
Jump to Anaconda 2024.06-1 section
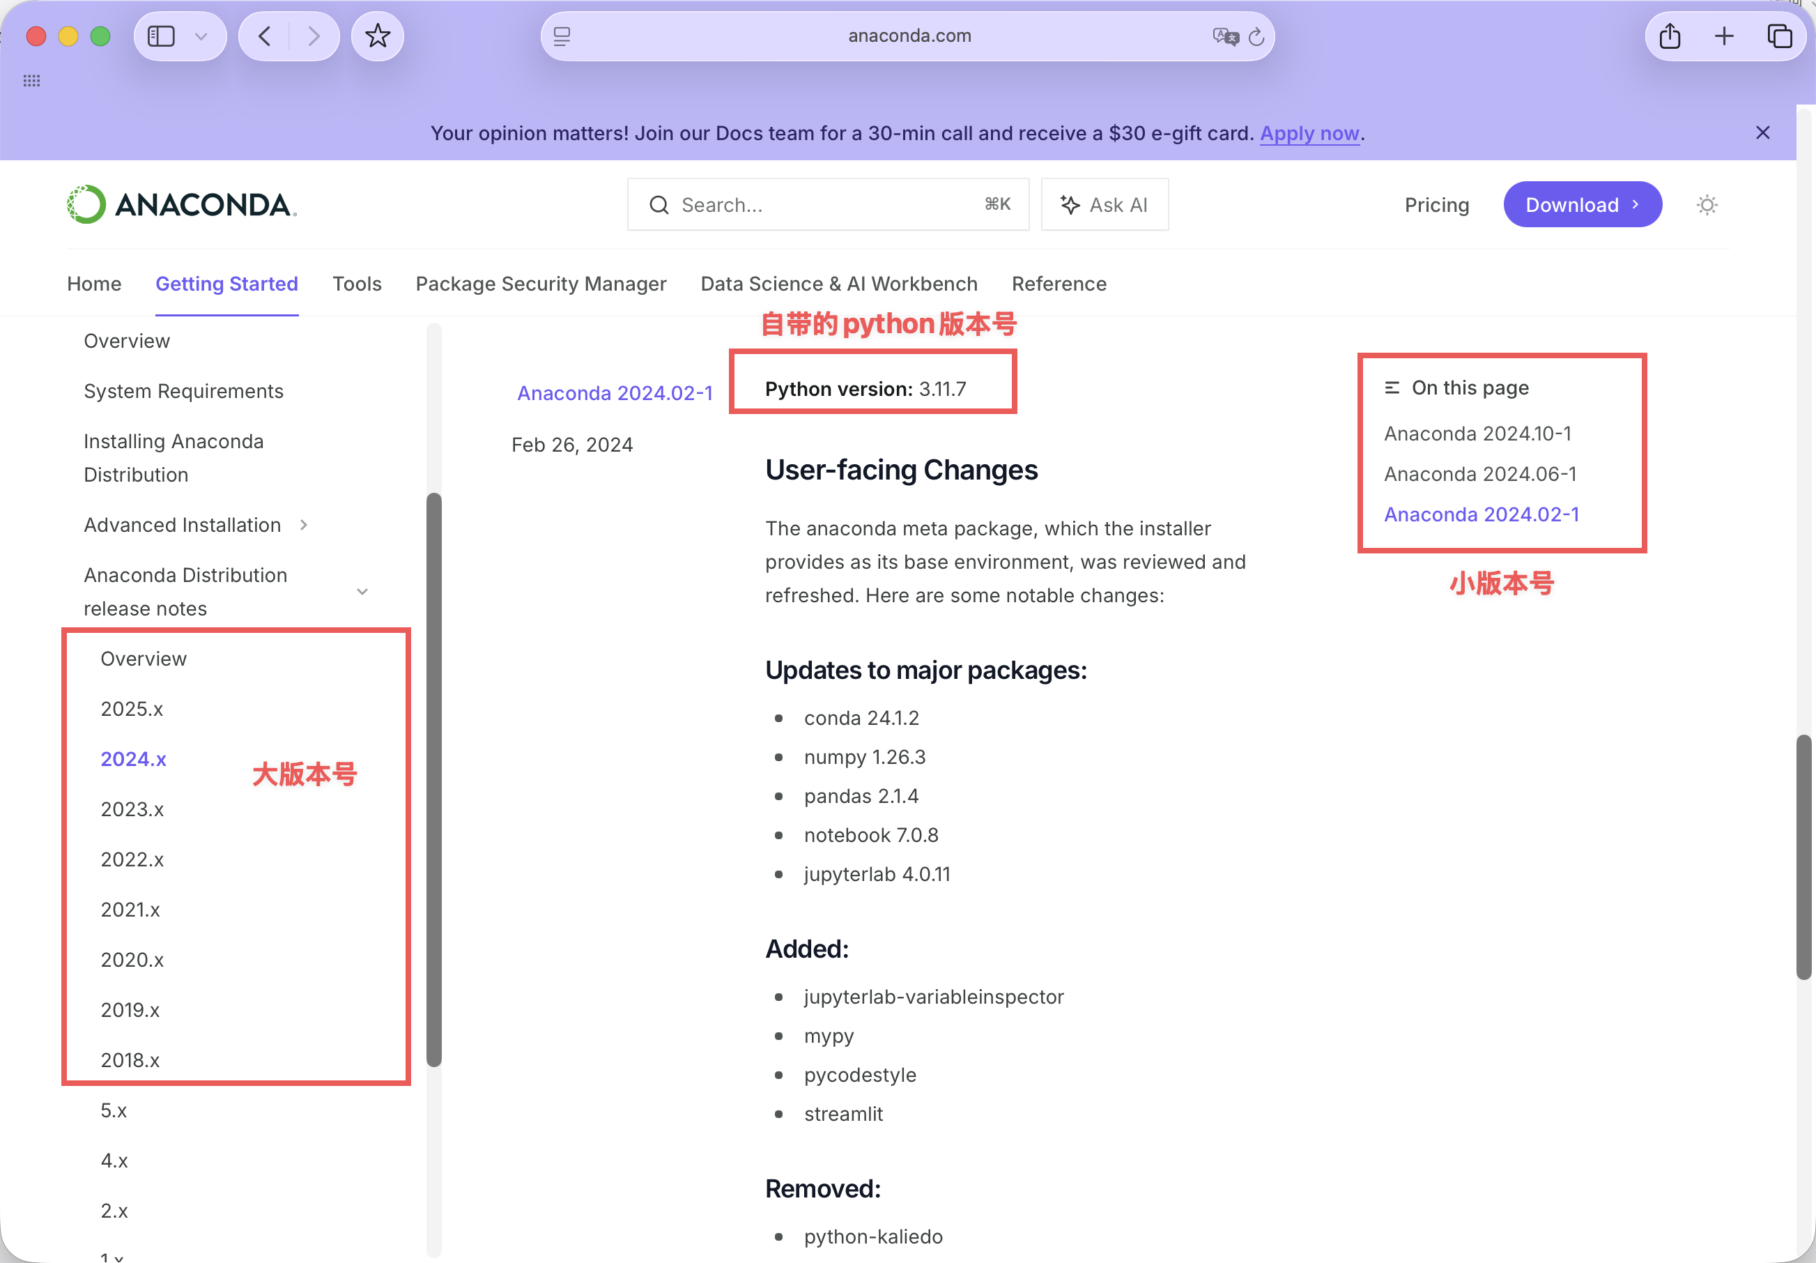1480,474
